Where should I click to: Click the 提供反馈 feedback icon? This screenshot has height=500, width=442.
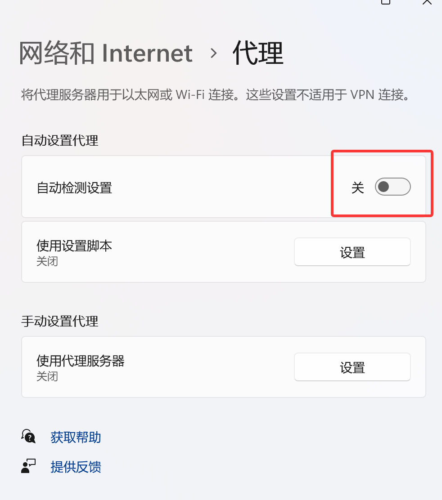tap(28, 466)
